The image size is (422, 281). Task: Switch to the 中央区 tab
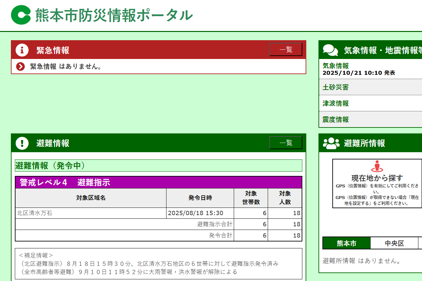tap(394, 243)
